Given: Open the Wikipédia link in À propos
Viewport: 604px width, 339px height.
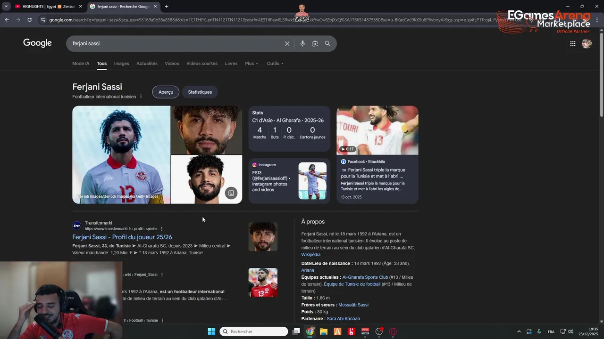Looking at the screenshot, I should pyautogui.click(x=311, y=255).
